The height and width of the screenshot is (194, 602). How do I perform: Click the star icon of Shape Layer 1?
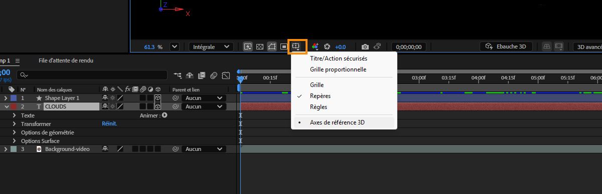pyautogui.click(x=39, y=98)
